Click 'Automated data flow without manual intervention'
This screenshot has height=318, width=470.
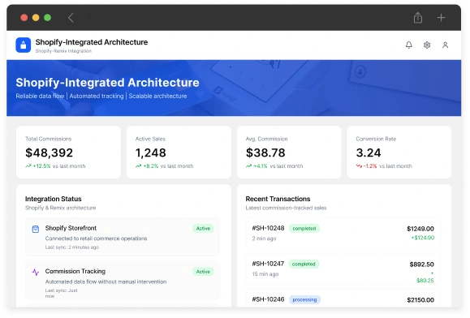106,281
